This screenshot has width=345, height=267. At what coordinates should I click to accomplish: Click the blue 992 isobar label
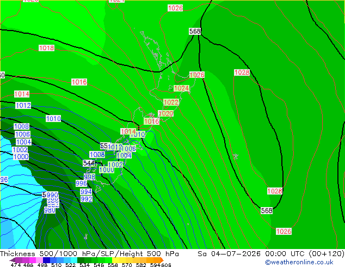tap(87, 199)
